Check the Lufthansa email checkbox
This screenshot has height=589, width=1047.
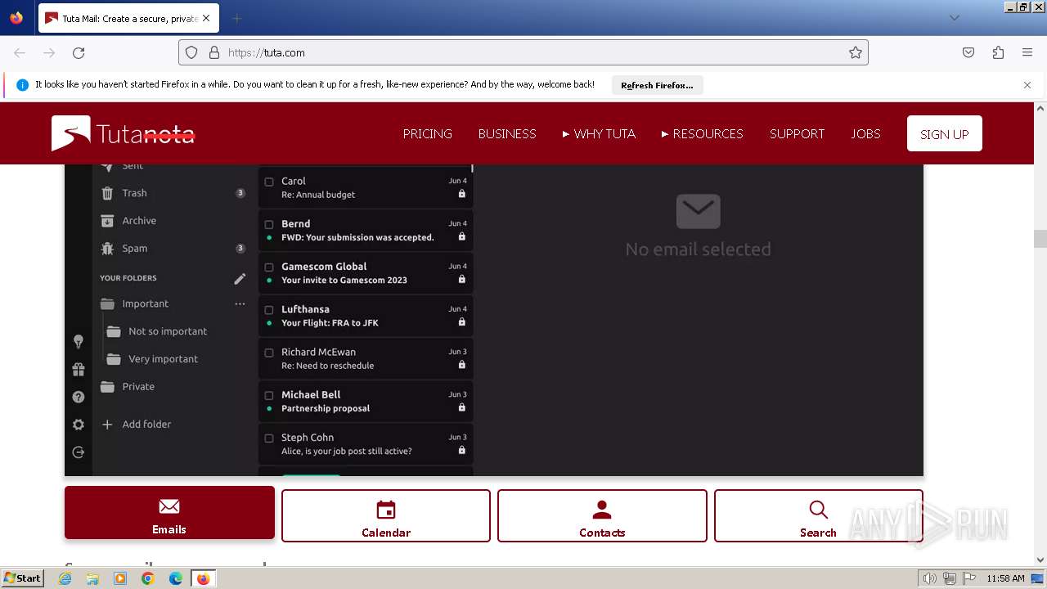269,310
